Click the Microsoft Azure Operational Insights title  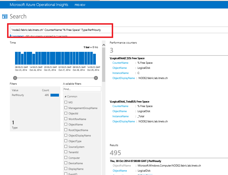click(39, 5)
